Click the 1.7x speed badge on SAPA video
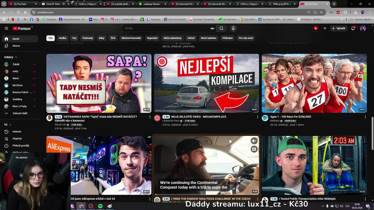The height and width of the screenshot is (210, 374). 58,117
